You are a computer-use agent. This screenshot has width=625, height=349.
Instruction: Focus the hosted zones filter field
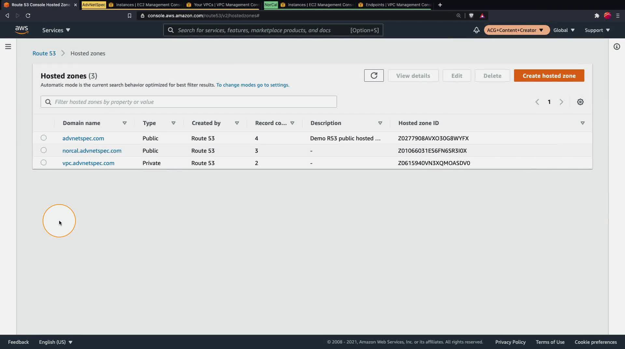(189, 102)
